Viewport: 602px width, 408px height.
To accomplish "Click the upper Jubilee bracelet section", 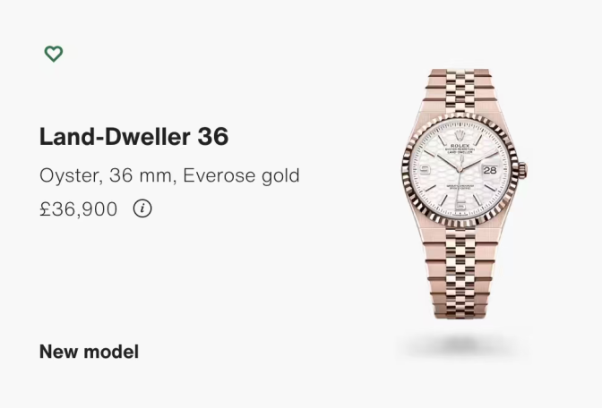I will [460, 90].
